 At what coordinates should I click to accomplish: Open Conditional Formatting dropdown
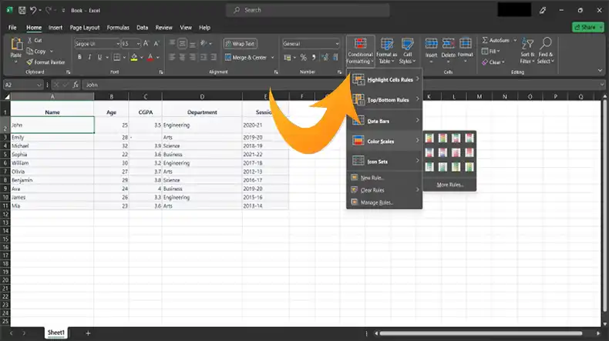[360, 51]
